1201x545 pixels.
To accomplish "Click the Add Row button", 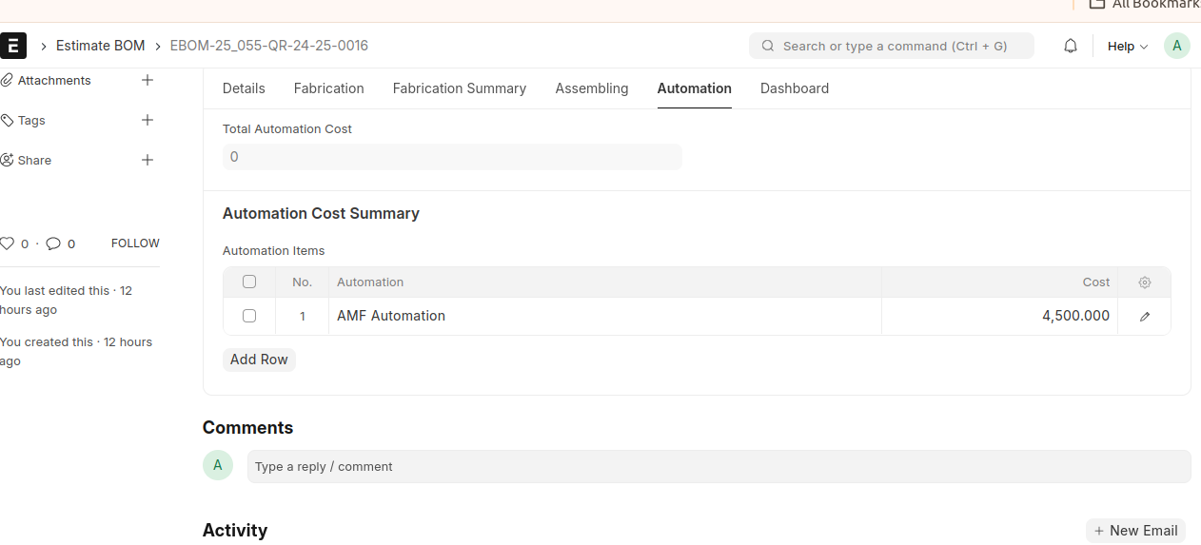I will [259, 360].
